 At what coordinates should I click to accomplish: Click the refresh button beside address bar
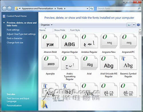pyautogui.click(x=92, y=9)
